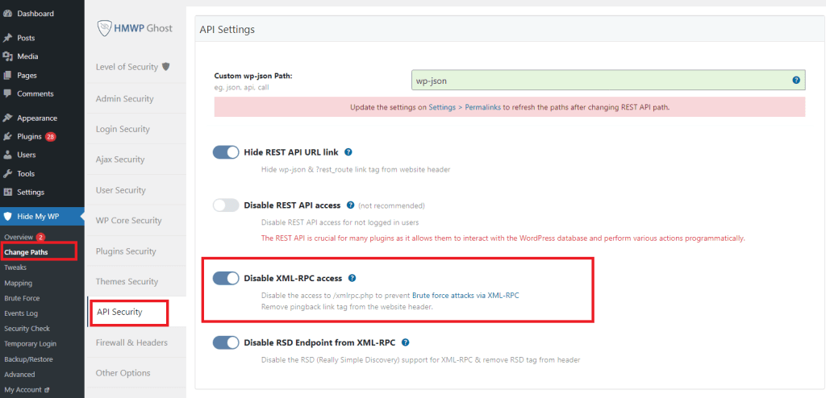826x398 pixels.
Task: Click help icon beside Disable RSD Endpoint
Action: point(405,342)
